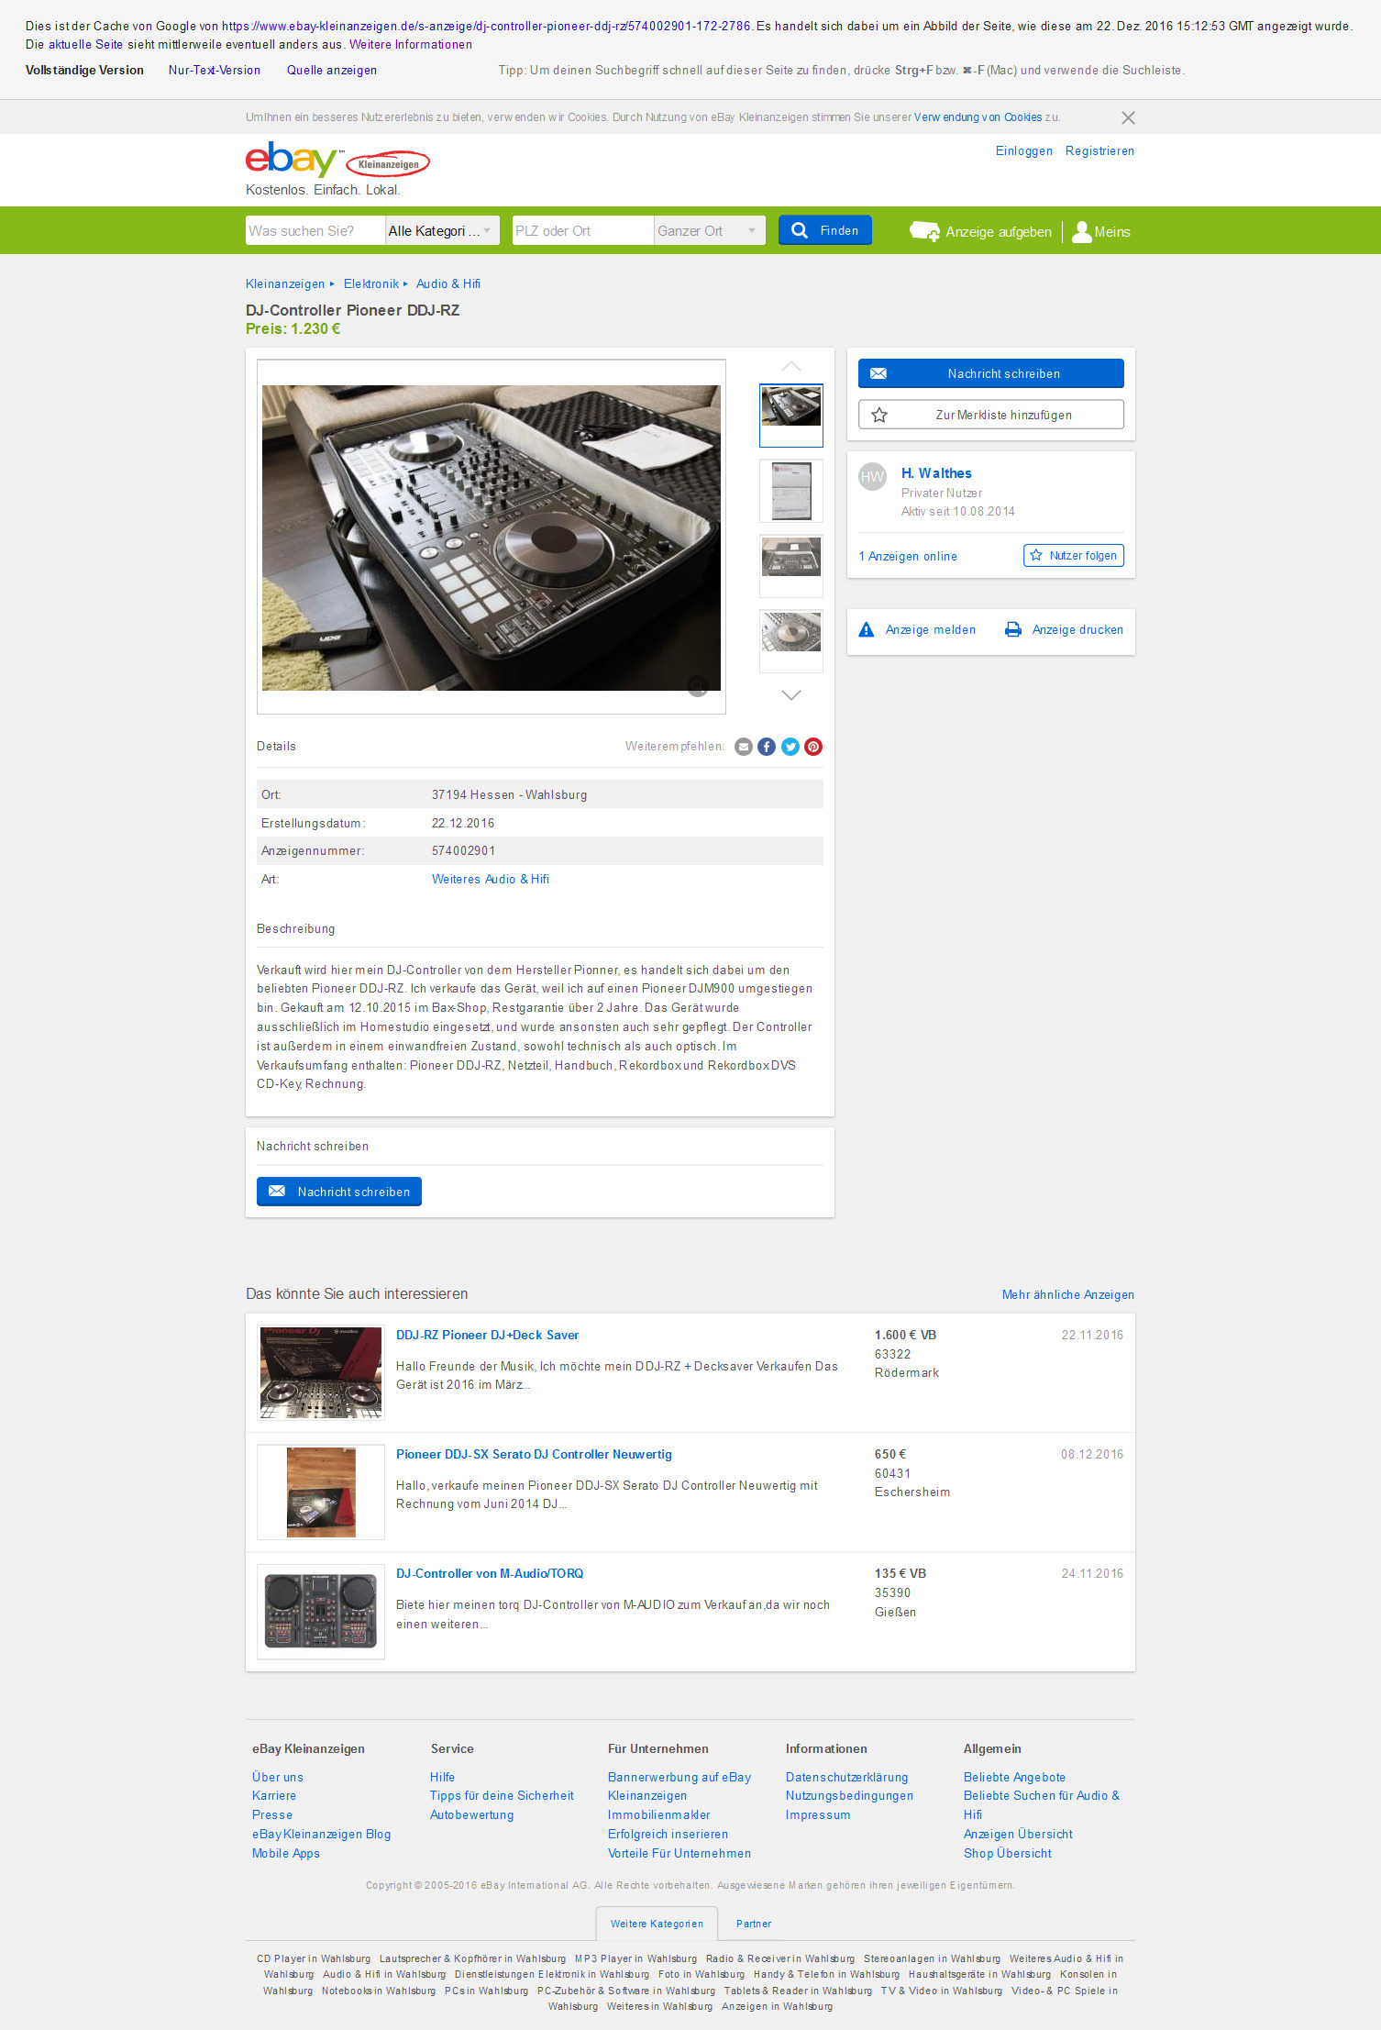This screenshot has height=2030, width=1381.
Task: Open Nur-Text-Version of cached page
Action: click(215, 71)
